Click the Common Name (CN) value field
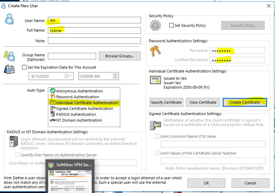 (x=213, y=144)
